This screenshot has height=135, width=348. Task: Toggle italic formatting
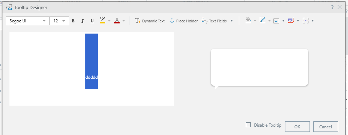tap(83, 21)
